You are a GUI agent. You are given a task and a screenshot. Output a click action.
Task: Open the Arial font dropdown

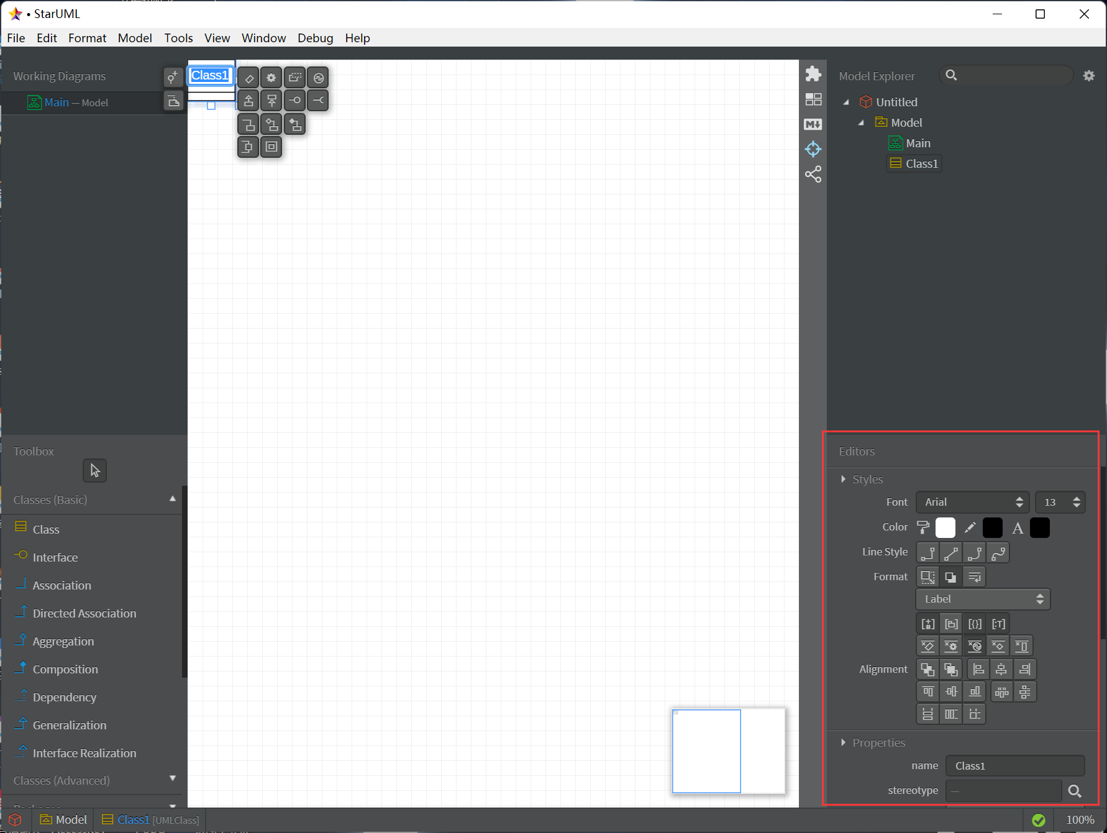click(x=973, y=503)
